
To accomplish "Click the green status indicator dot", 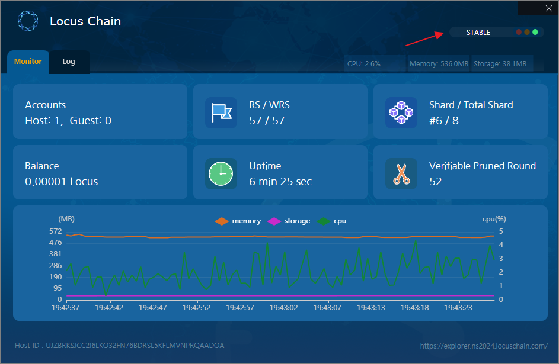I will (x=535, y=32).
